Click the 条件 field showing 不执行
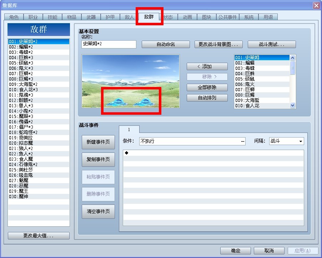 coord(192,141)
